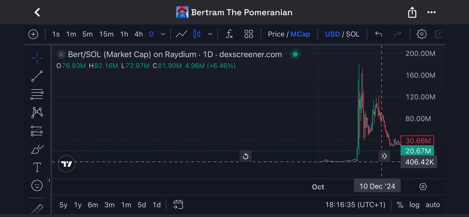Set the range to 3m
This screenshot has height=217, width=469.
click(109, 205)
